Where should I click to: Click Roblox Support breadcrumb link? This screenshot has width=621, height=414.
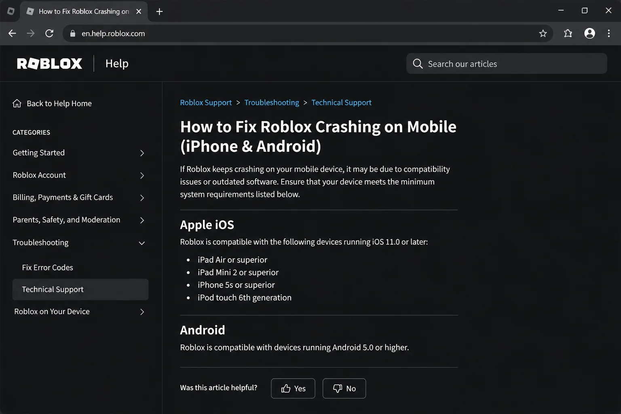[x=206, y=103]
